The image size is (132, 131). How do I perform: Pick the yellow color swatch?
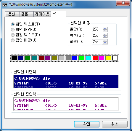[x=108, y=58]
